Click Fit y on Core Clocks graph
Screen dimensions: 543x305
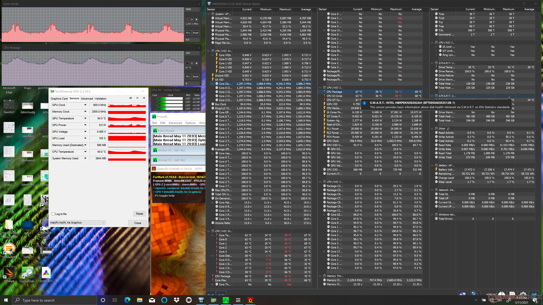pyautogui.click(x=188, y=33)
